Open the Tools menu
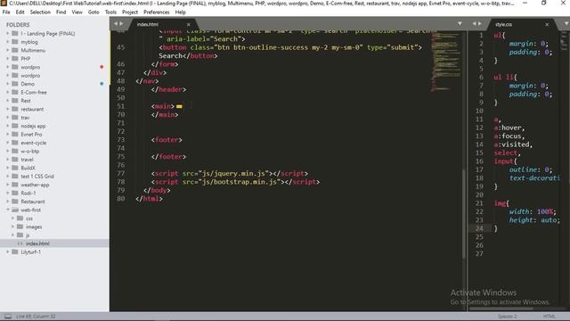The height and width of the screenshot is (321, 570). pos(110,12)
